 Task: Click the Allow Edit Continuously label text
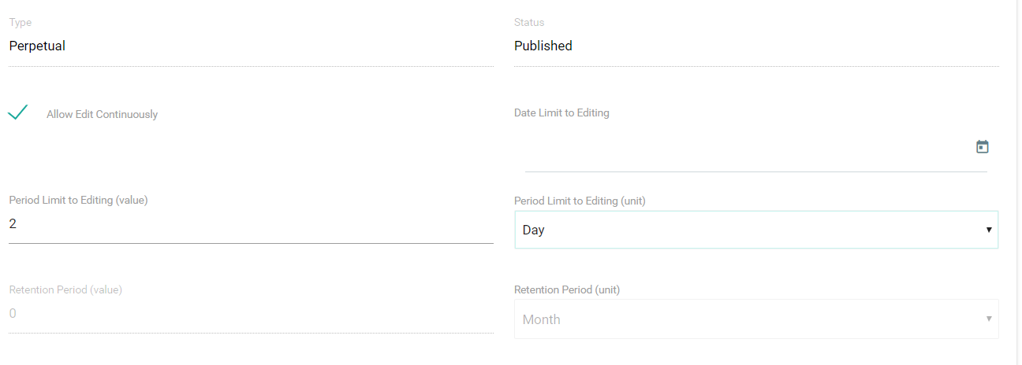(x=102, y=115)
